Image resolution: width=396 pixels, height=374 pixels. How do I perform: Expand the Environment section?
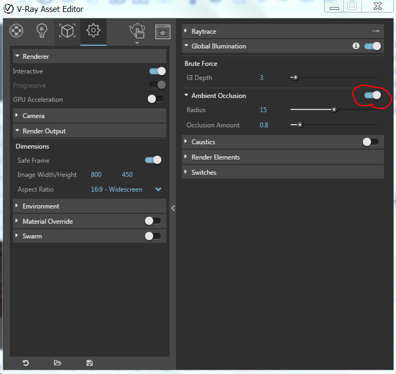point(90,206)
